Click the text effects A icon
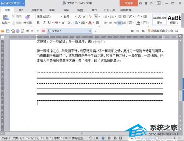184x141 pixels. click(x=76, y=23)
